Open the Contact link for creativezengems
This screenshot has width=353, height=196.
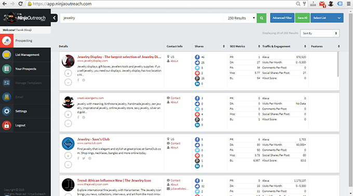tap(175, 98)
